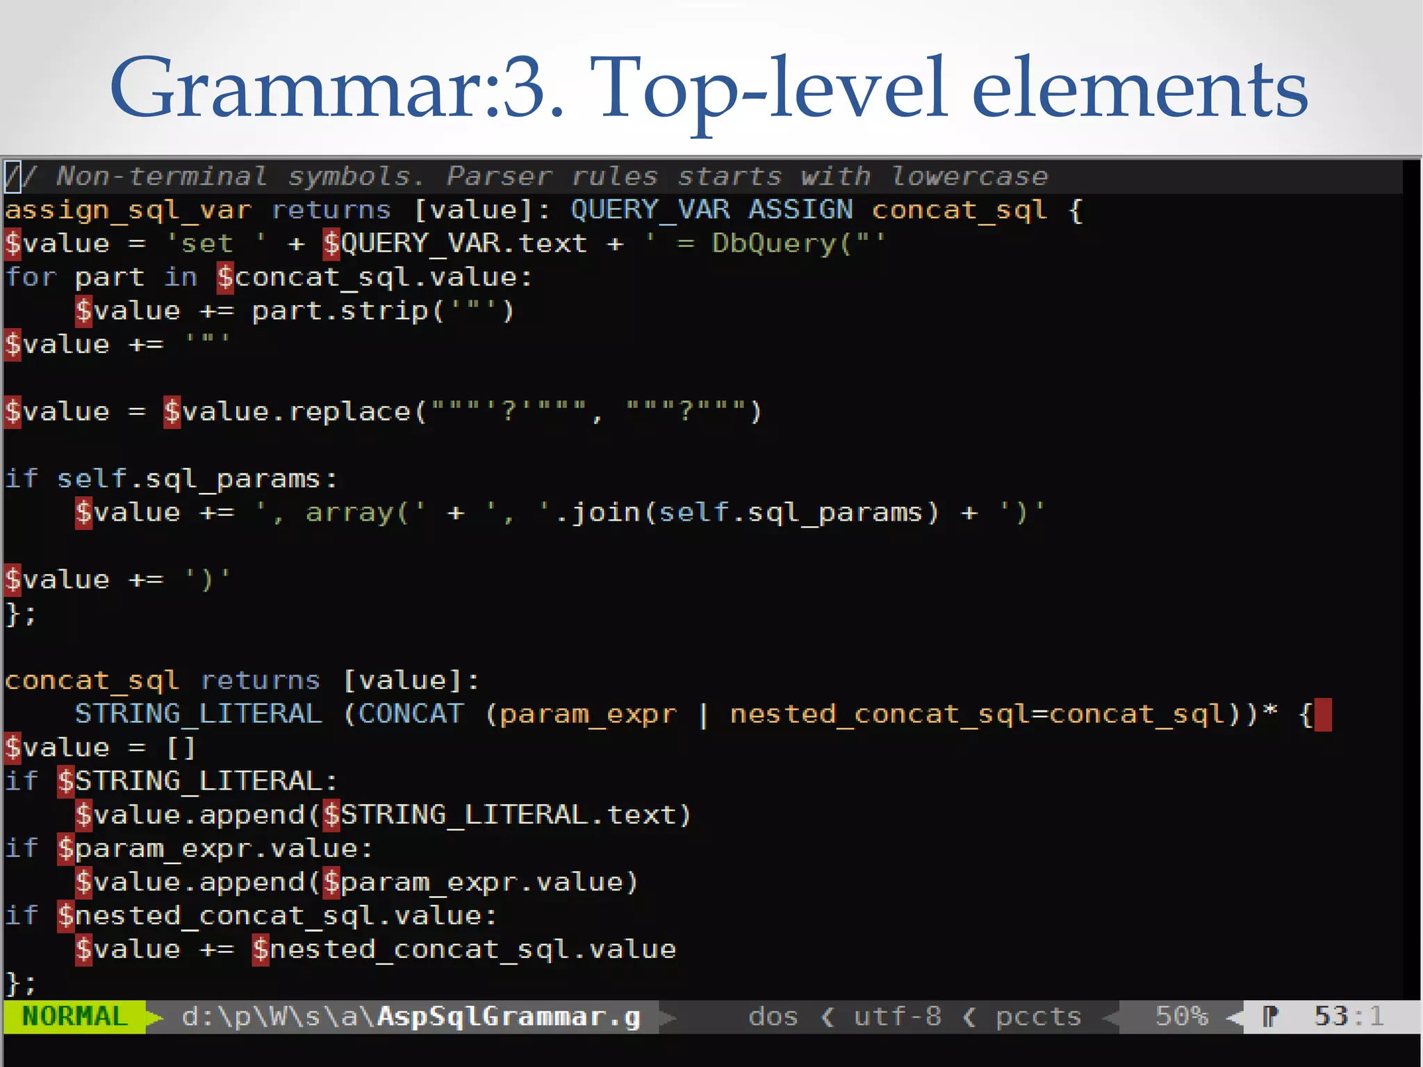Click the 'concat_sql returns [value]:' rule header
This screenshot has height=1067, width=1423.
(x=242, y=681)
